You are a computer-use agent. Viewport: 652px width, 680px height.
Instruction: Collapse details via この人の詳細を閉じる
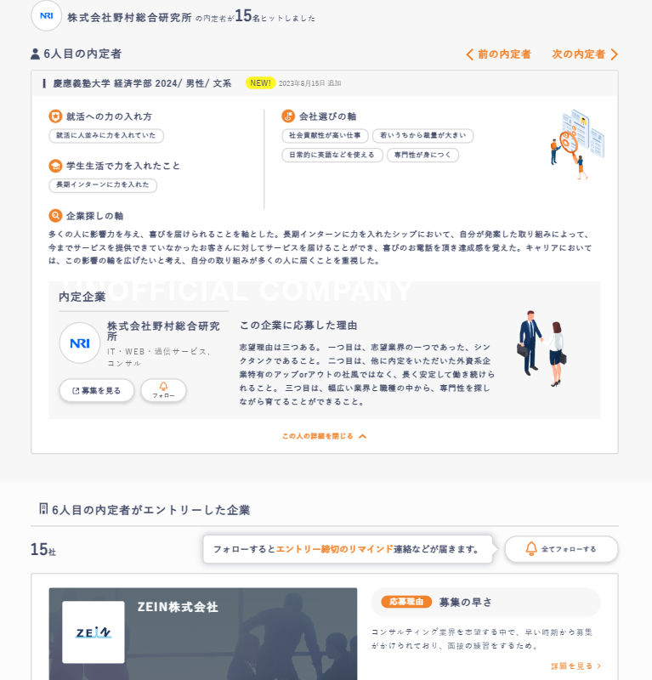pyautogui.click(x=325, y=436)
